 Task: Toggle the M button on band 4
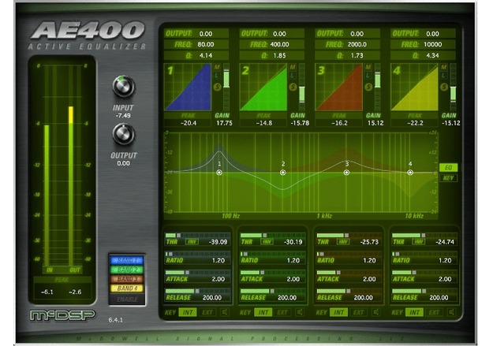coord(443,67)
